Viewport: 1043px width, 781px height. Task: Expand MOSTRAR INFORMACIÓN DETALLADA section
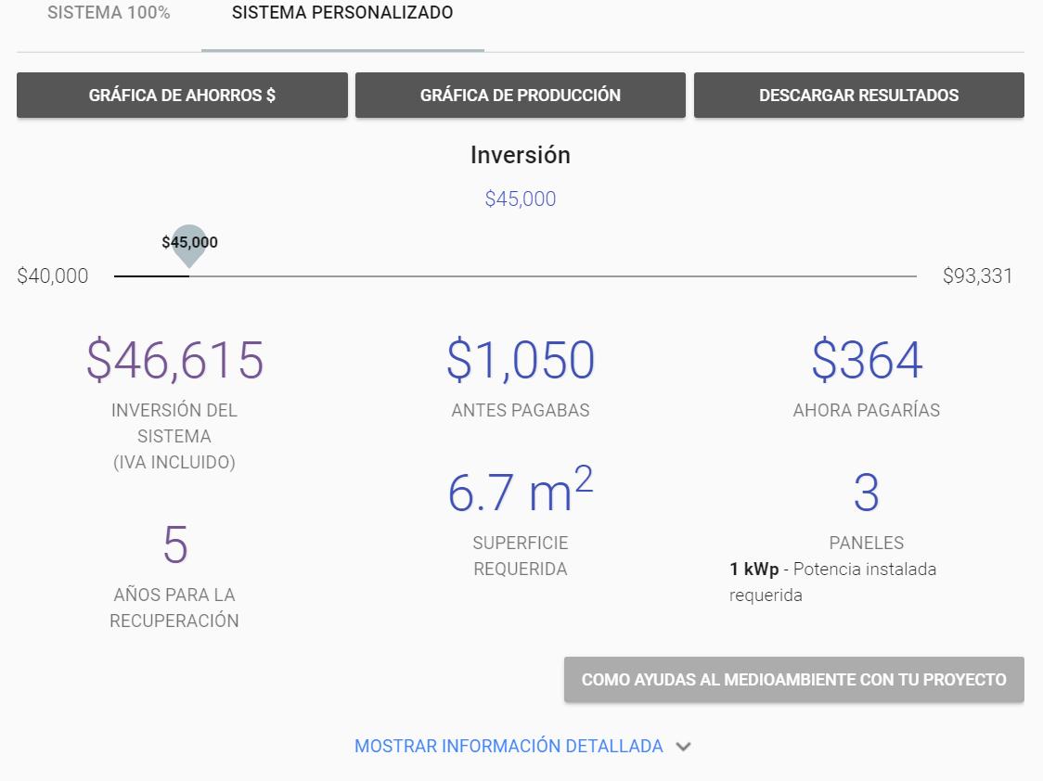(509, 746)
